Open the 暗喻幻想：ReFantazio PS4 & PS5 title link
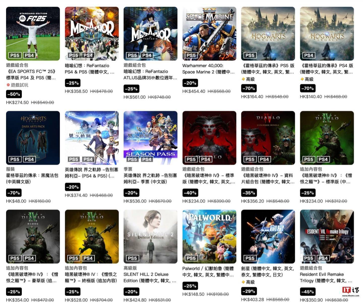Image resolution: width=363 pixels, height=306 pixels. 90,69
